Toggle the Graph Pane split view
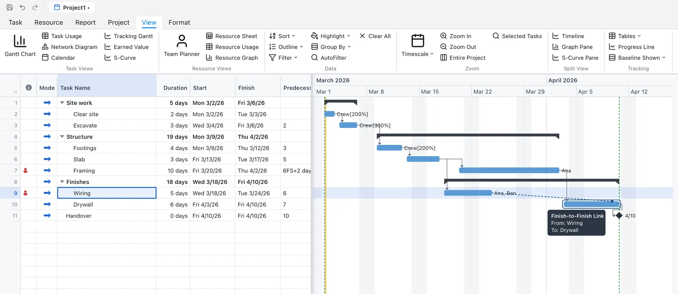678x294 pixels. click(572, 47)
